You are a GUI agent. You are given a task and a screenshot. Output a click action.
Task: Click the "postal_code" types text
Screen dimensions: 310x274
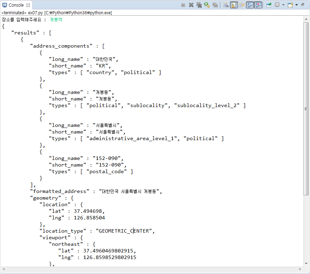106,171
